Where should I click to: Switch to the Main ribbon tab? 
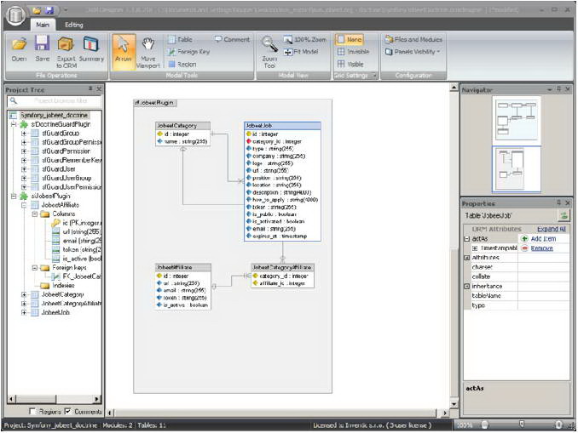coord(42,25)
